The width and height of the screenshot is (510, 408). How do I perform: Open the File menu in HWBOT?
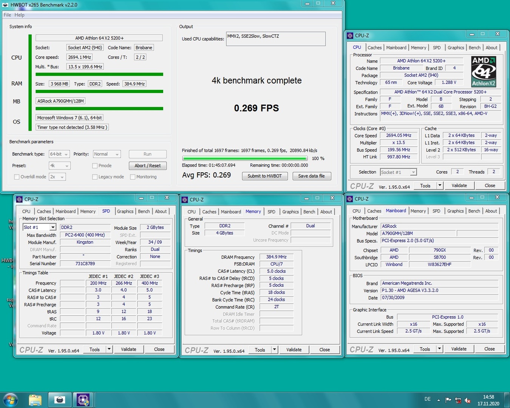coord(7,15)
